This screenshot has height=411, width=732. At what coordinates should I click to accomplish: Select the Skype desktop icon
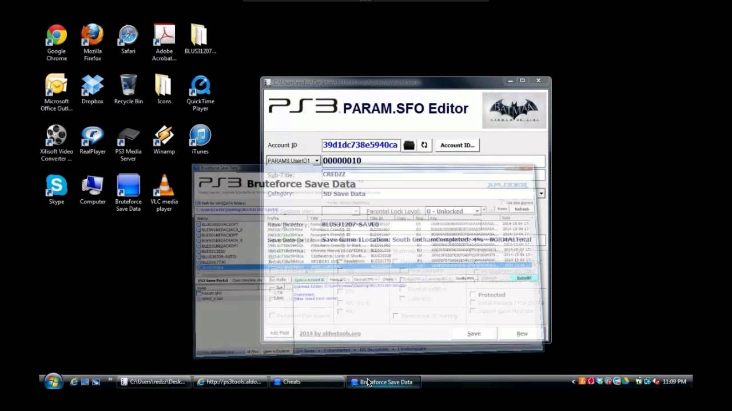tap(56, 190)
